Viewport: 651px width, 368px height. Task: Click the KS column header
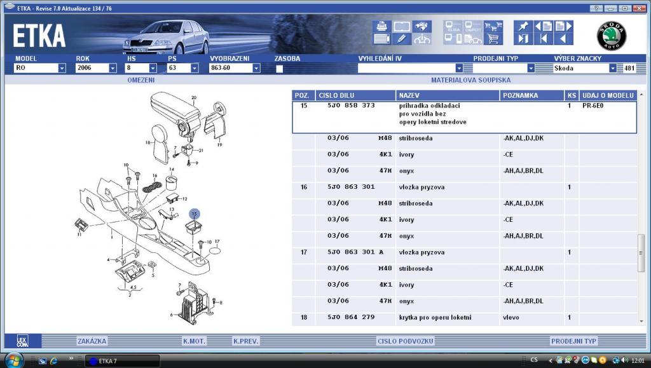(x=572, y=95)
